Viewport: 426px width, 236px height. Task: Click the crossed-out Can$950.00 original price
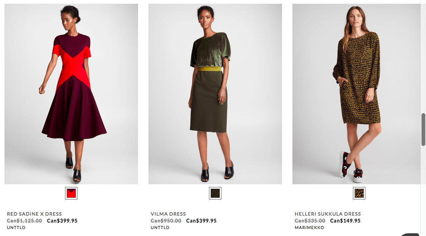(x=166, y=221)
